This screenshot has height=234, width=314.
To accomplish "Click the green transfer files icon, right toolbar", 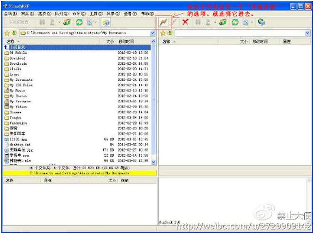I will tap(223, 22).
